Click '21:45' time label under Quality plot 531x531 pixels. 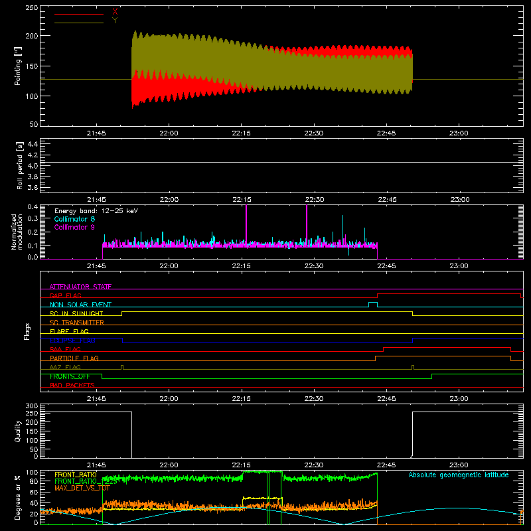tap(96, 465)
